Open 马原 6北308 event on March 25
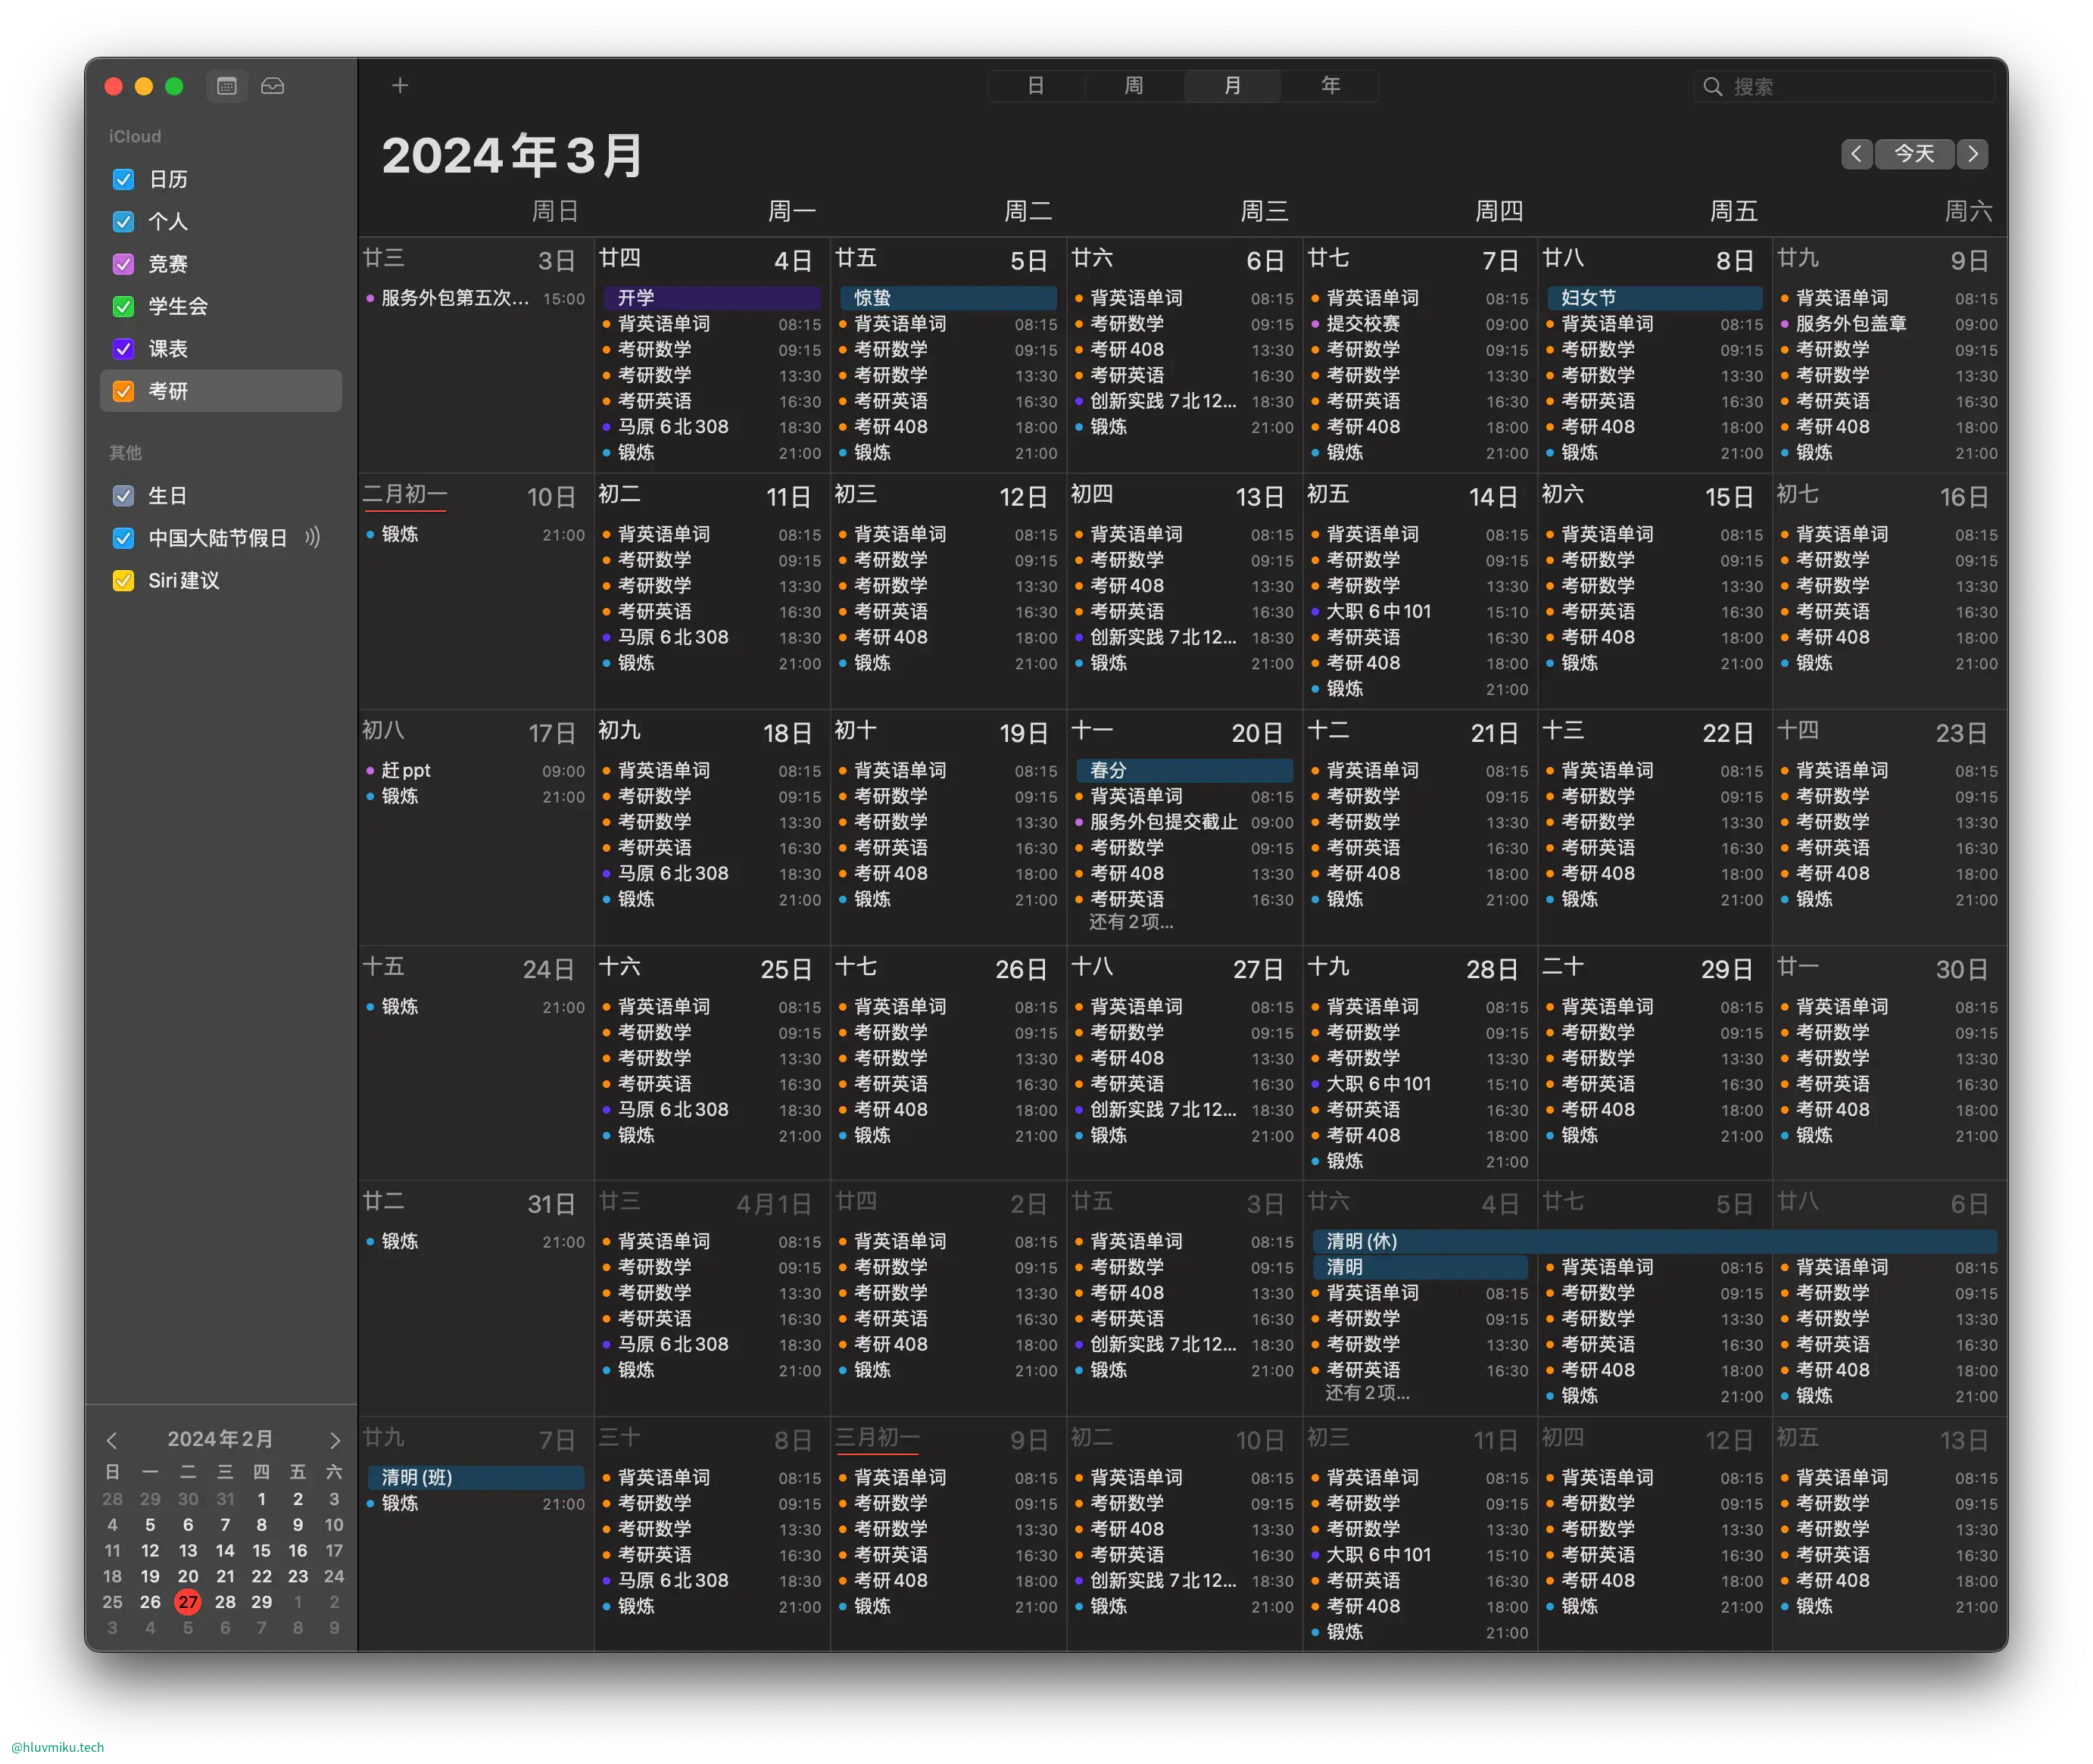Viewport: 2093px width, 1764px height. tap(712, 1110)
